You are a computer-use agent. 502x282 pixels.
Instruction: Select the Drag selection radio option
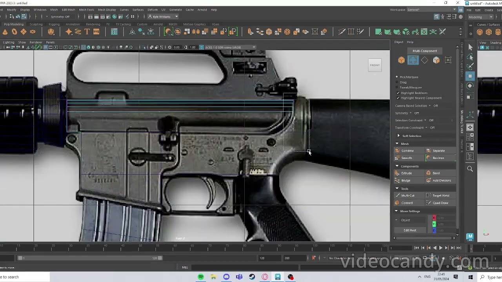coord(397,82)
